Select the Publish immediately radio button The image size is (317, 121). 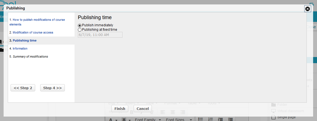pos(80,25)
